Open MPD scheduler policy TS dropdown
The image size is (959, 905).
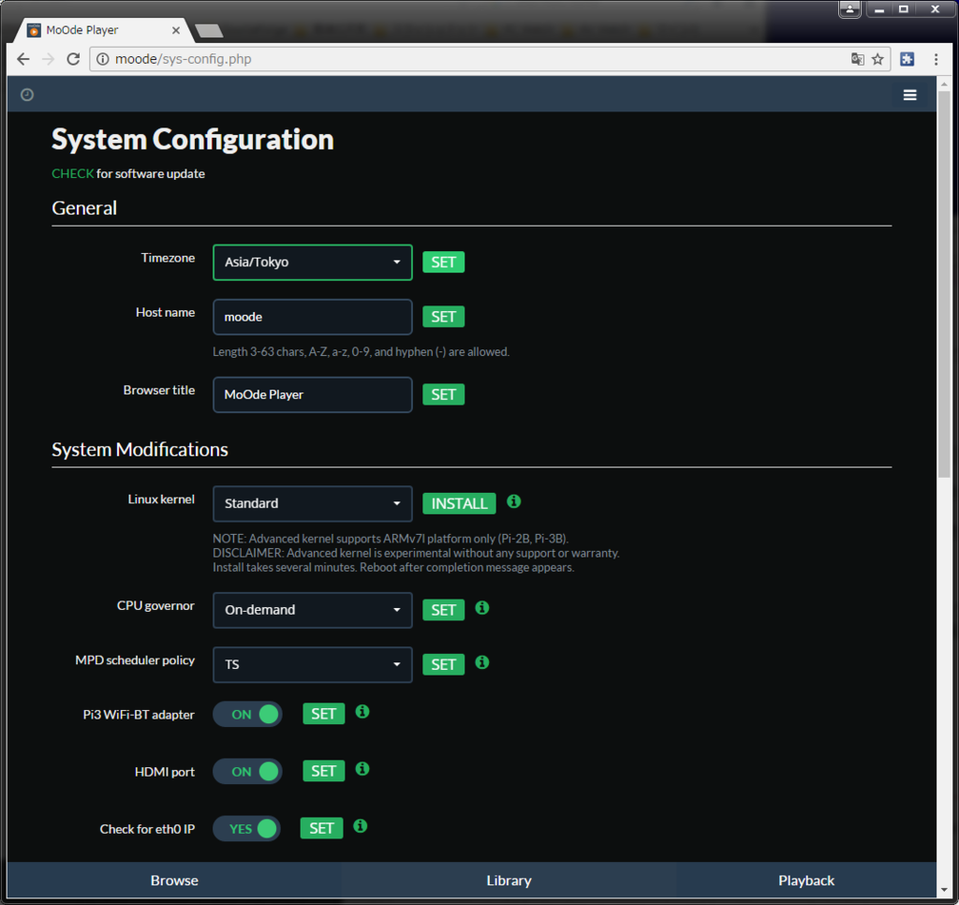coord(313,664)
